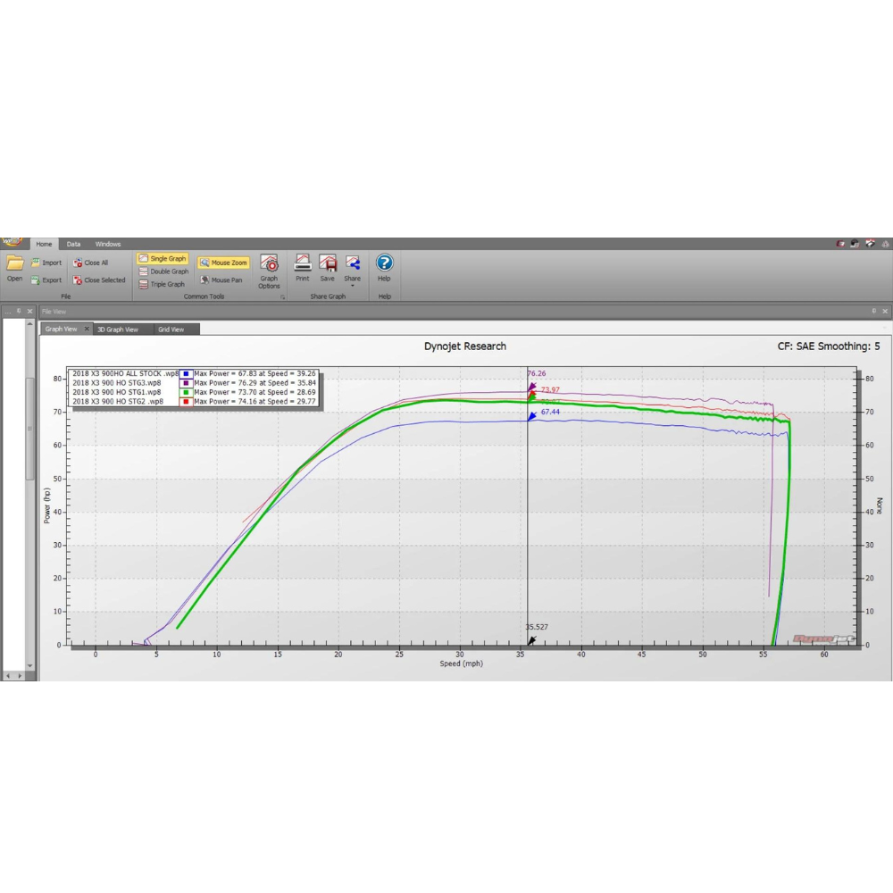Image resolution: width=893 pixels, height=893 pixels.
Task: Open the Graph Options tool
Action: [269, 268]
